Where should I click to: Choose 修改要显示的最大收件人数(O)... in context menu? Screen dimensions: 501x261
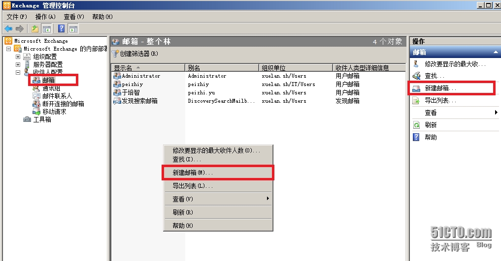click(218, 150)
